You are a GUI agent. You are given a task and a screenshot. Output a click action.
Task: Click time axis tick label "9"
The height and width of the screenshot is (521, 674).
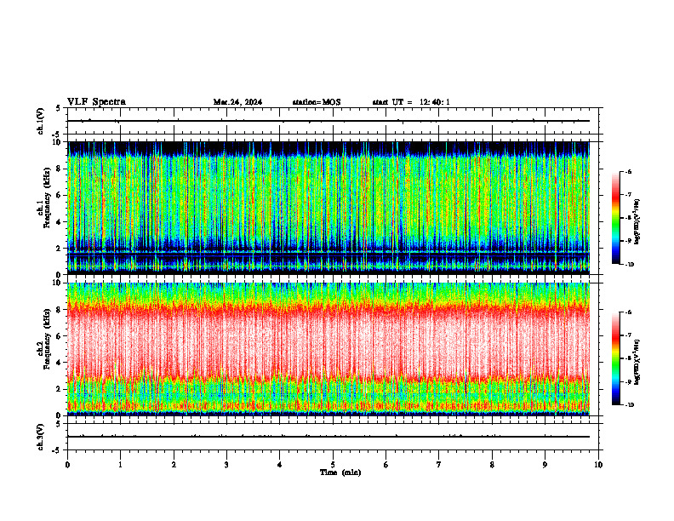pos(545,465)
